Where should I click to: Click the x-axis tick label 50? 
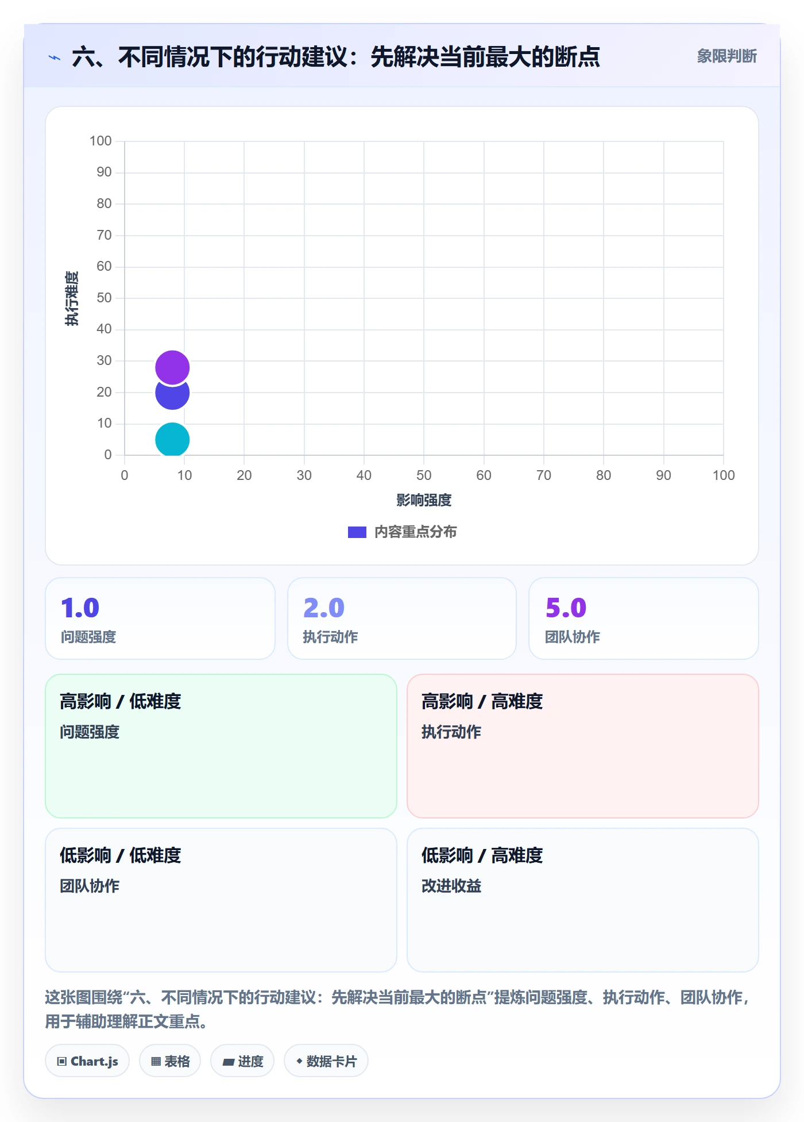pos(424,475)
